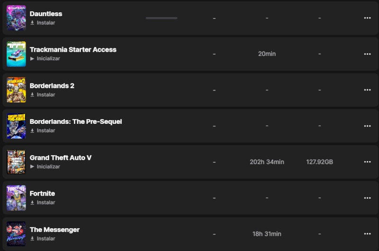Screen dimensions: 379x251
Task: Open the more options menu for Fortnite
Action: coord(367,198)
